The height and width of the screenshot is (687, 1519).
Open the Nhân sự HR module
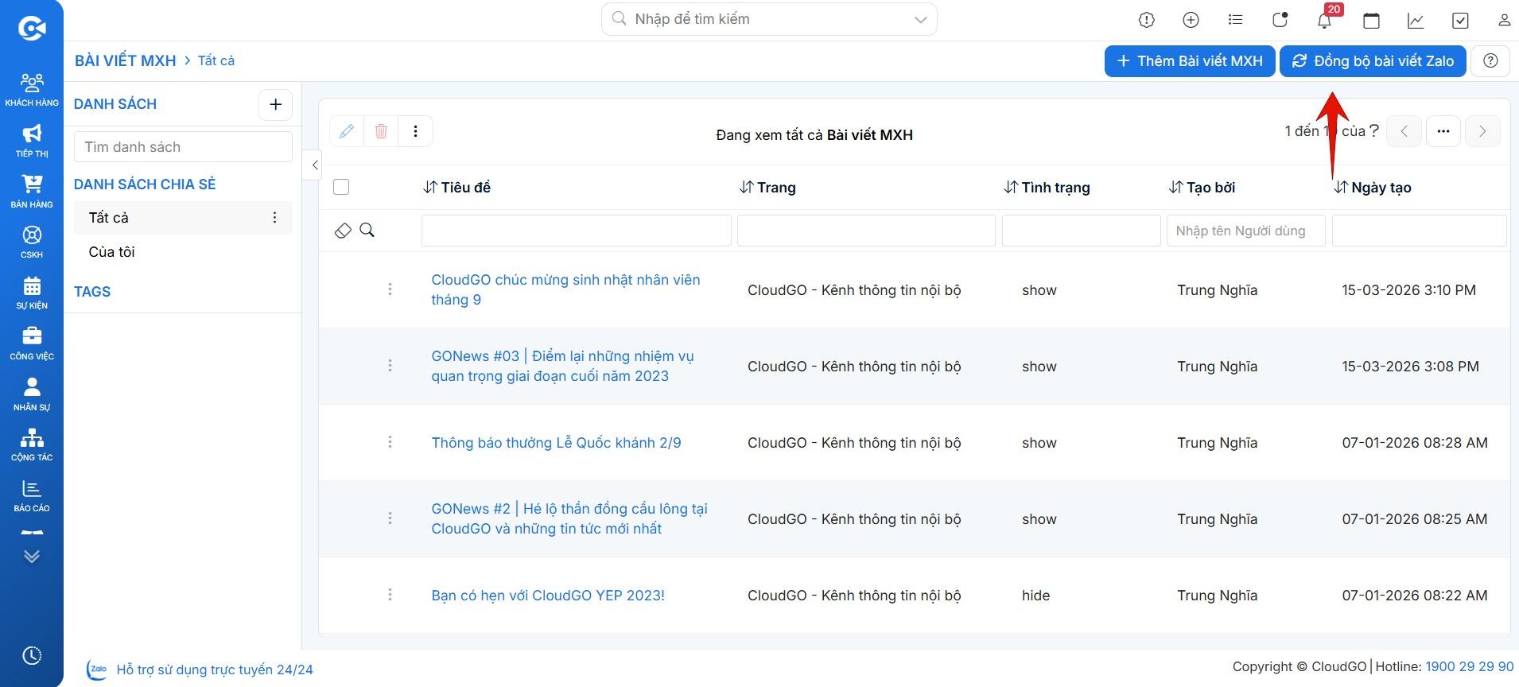tap(32, 394)
